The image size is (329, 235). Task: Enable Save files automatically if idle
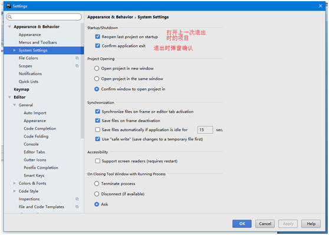pyautogui.click(x=97, y=130)
